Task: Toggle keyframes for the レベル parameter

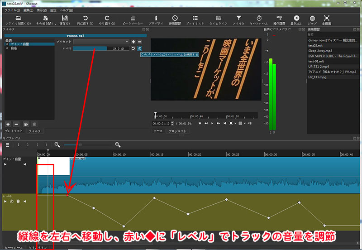Action: 140,48
